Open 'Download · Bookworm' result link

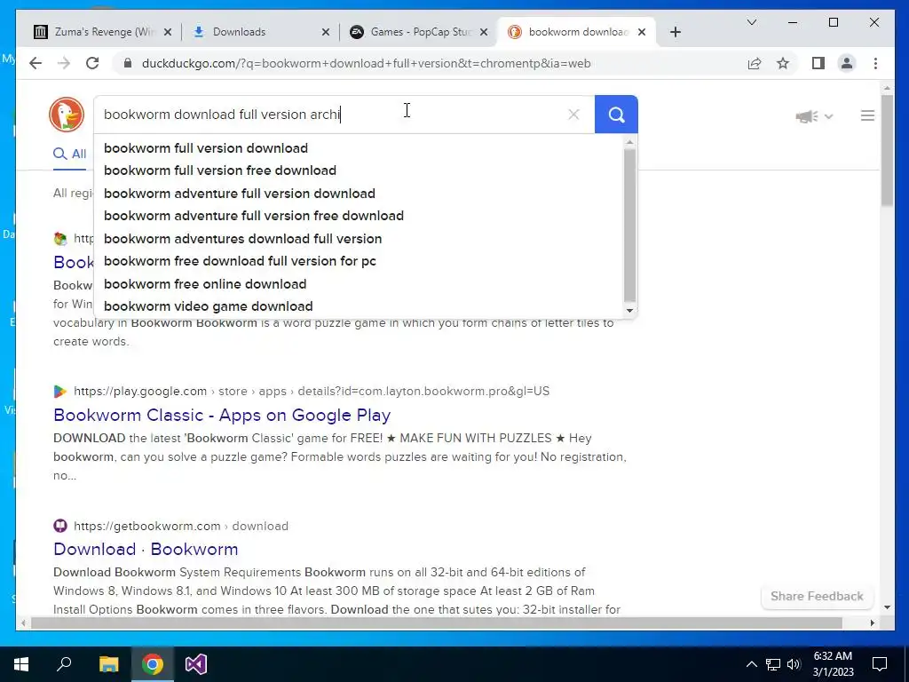pos(146,549)
